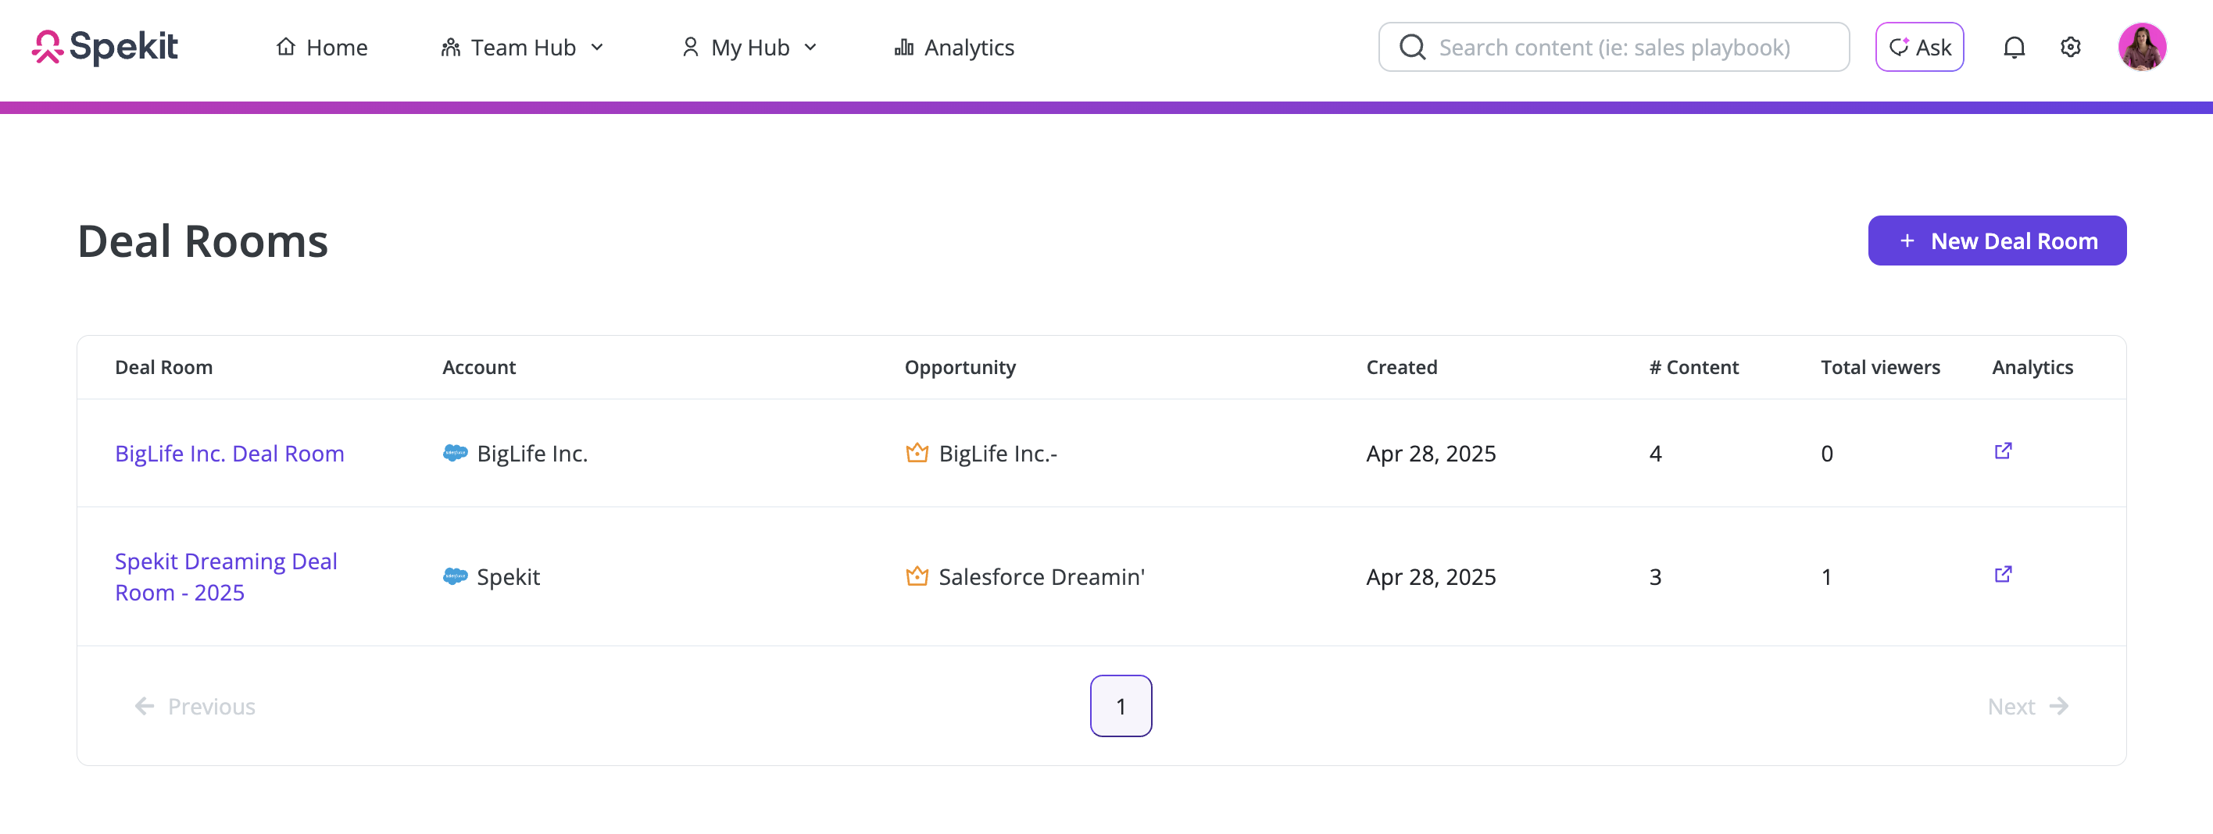The image size is (2213, 834).
Task: Click content count 4 in BigLife row
Action: coord(1654,454)
